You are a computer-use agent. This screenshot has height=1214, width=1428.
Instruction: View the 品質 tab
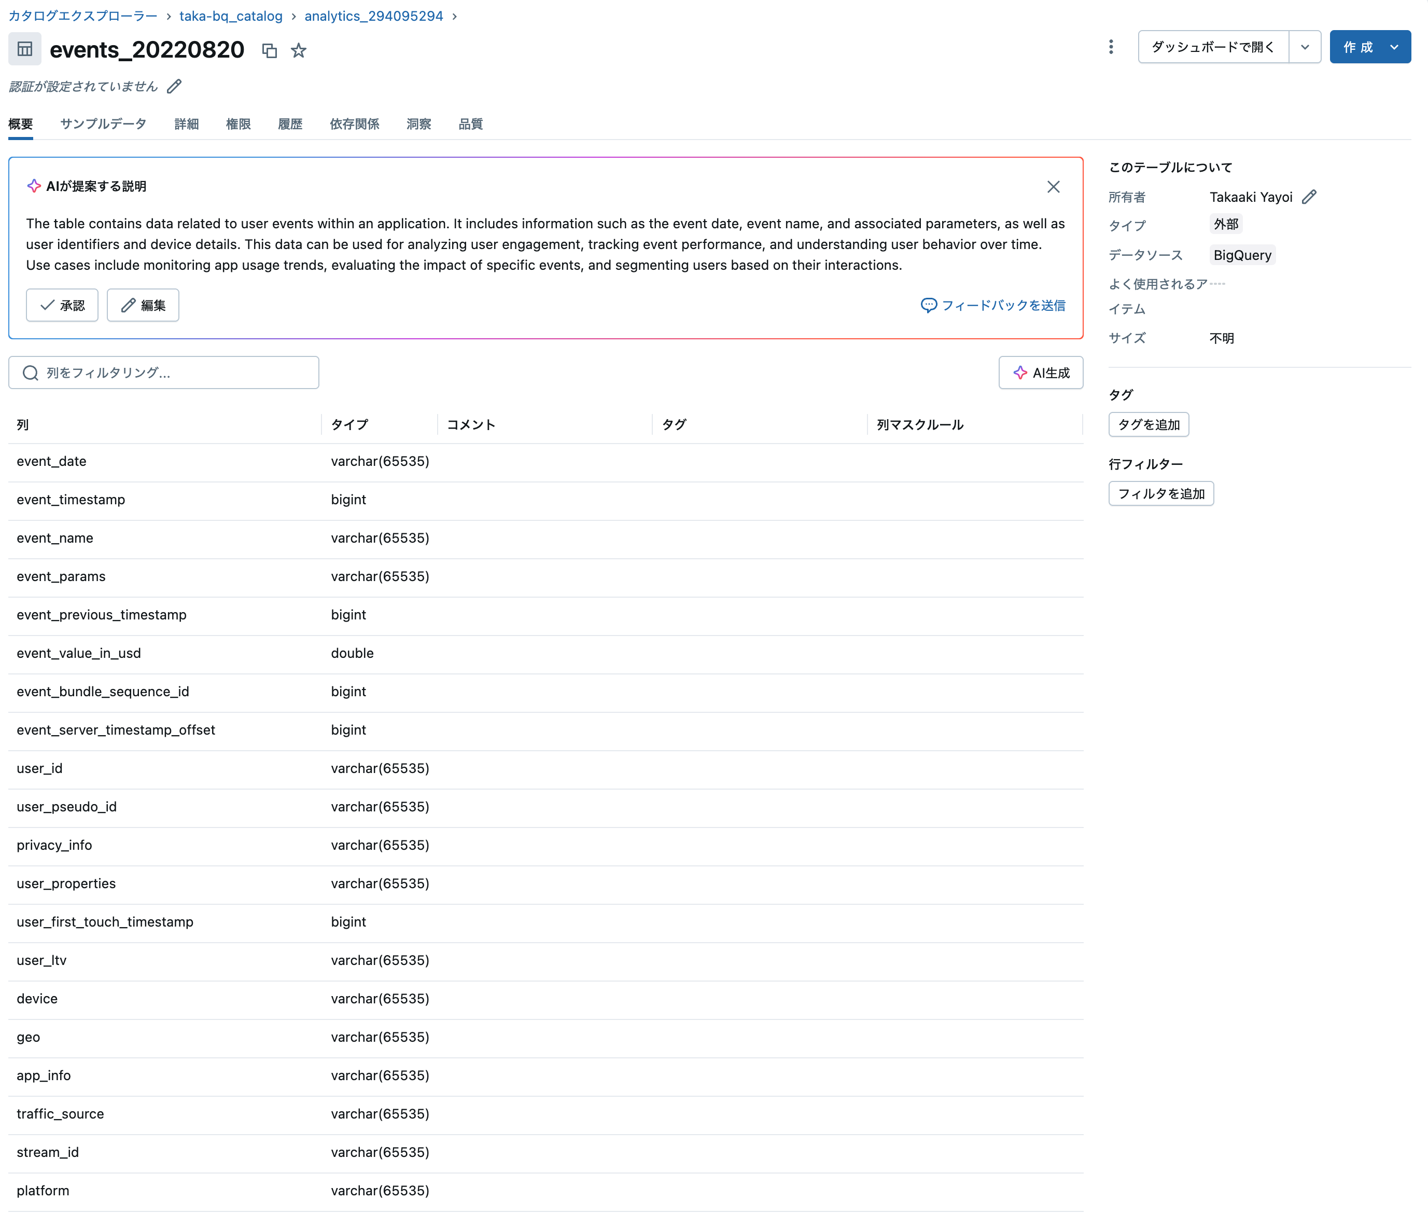[470, 124]
